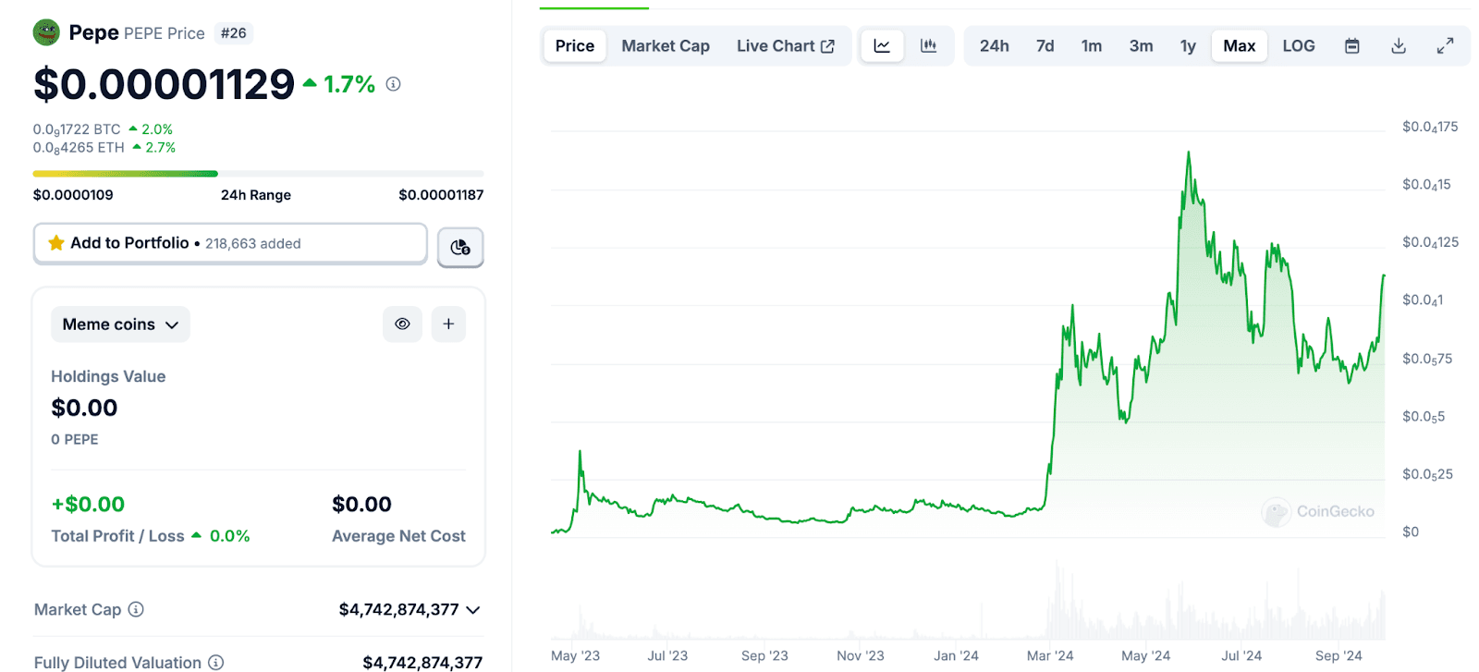
Task: Click the star icon in Add to Portfolio
Action: tap(56, 243)
